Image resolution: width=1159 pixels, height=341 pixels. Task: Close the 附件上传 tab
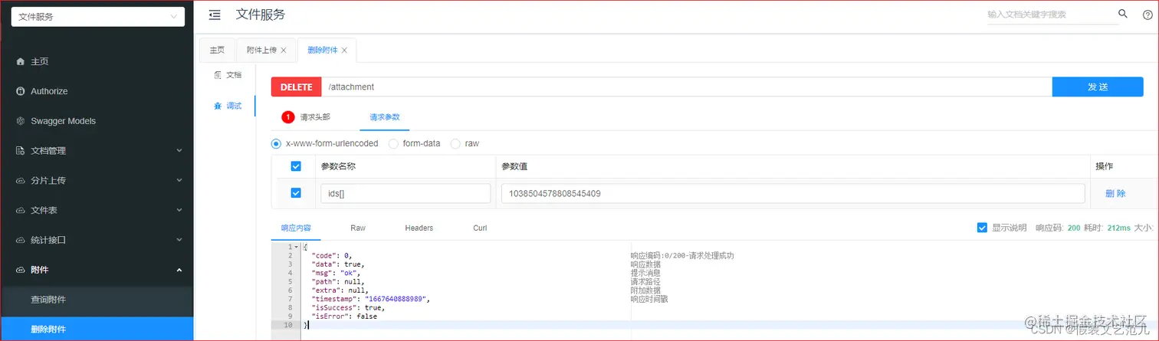point(284,51)
